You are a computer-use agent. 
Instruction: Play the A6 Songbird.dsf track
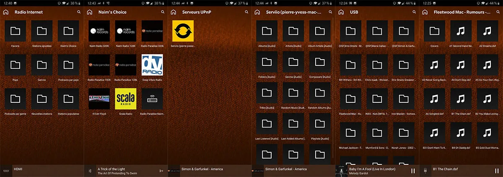(434, 99)
